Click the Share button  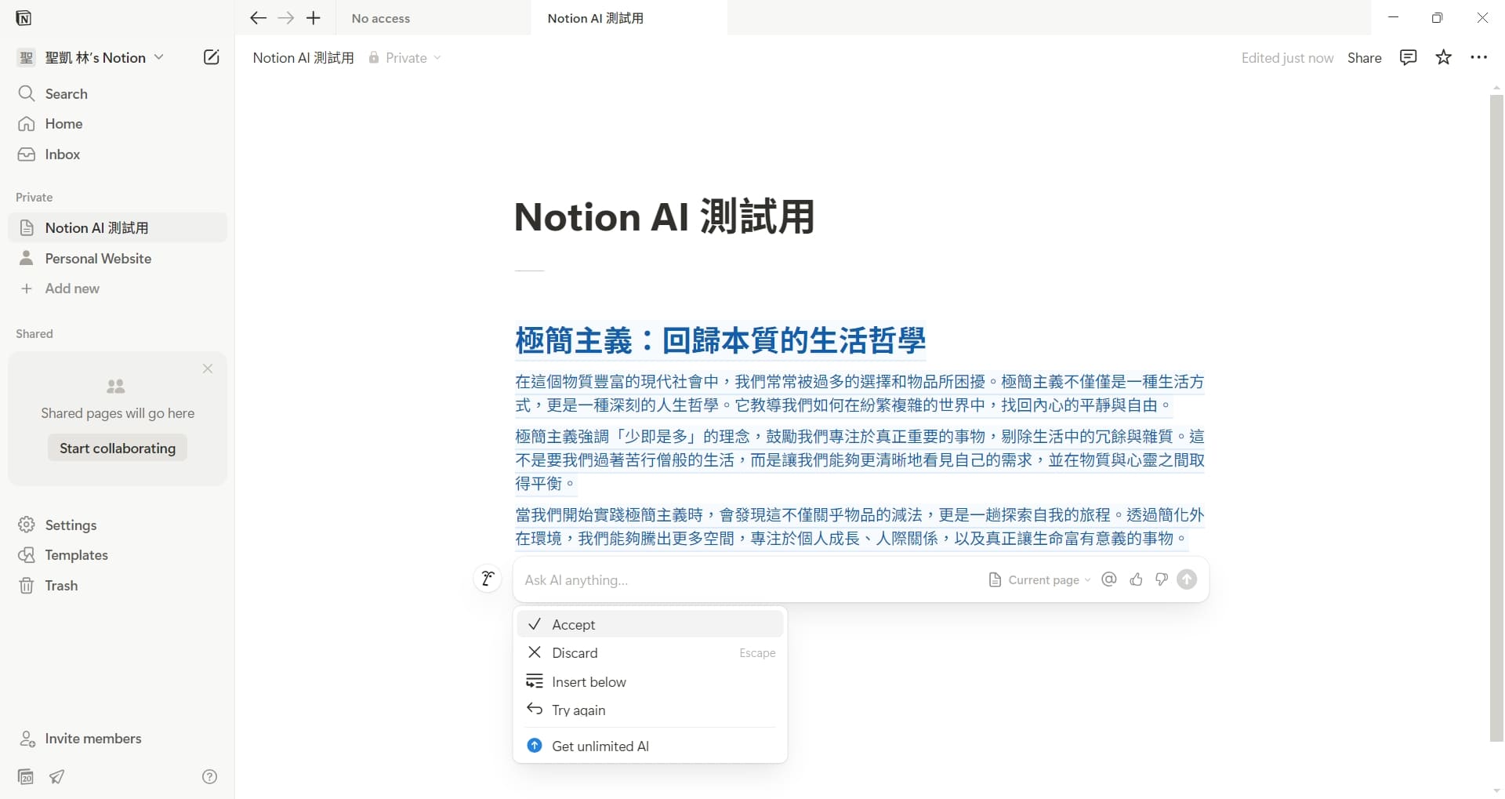(x=1364, y=57)
